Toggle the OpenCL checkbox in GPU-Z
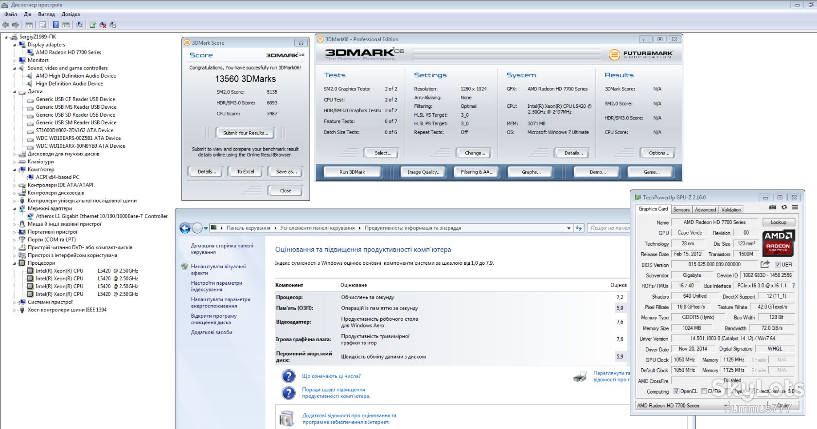 pos(676,391)
